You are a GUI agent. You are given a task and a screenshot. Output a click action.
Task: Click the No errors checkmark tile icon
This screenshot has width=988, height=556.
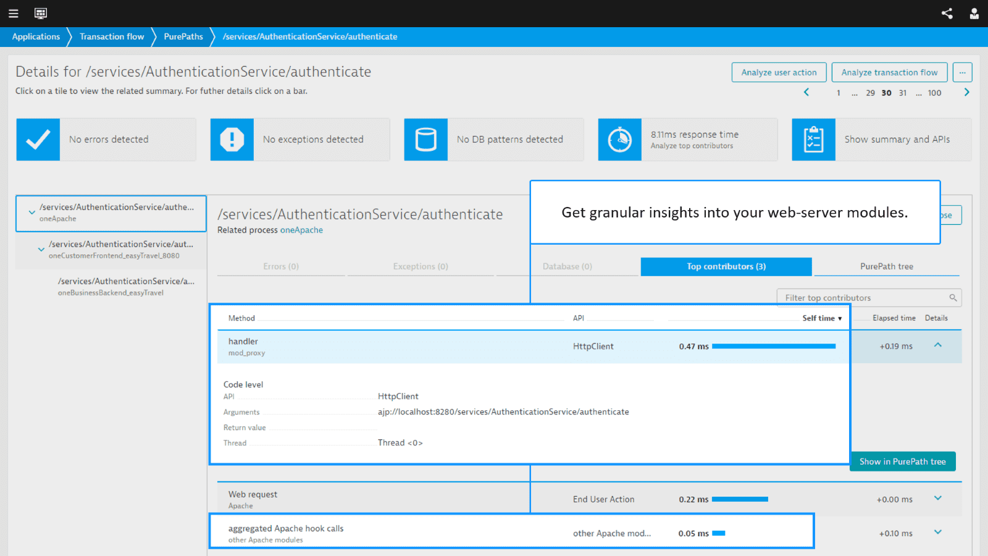tap(38, 140)
